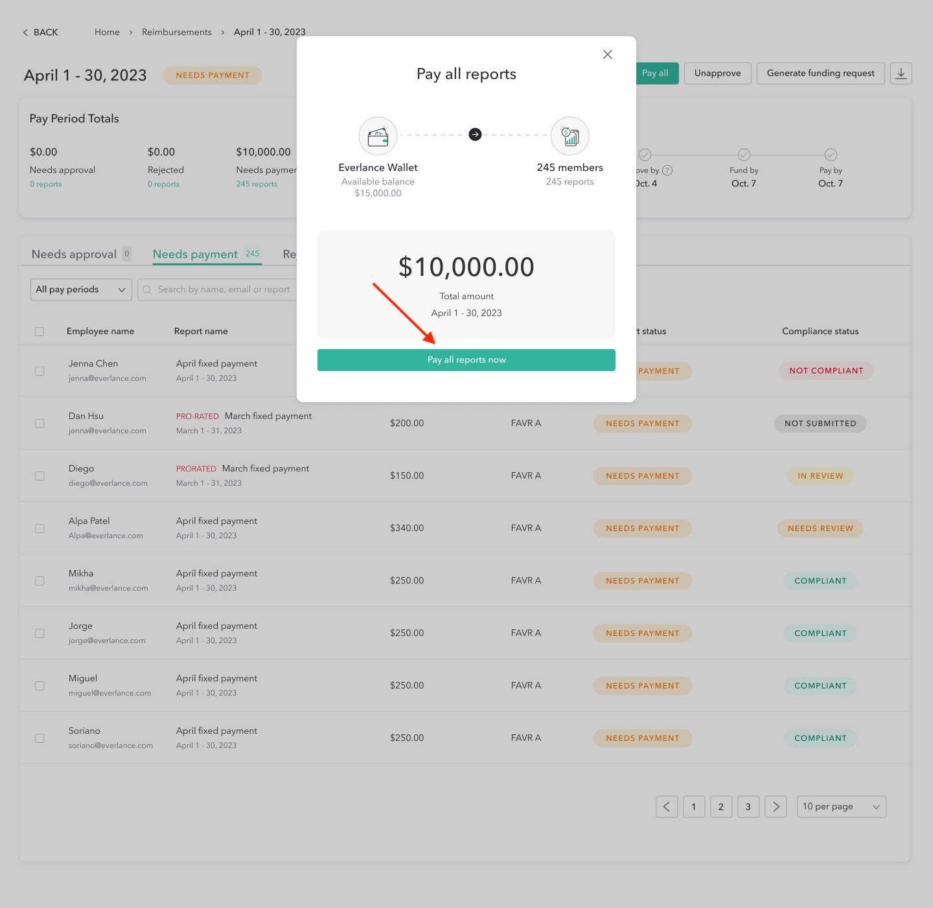Close the Pay all reports dialog
Screen dimensions: 933x908
coord(607,54)
